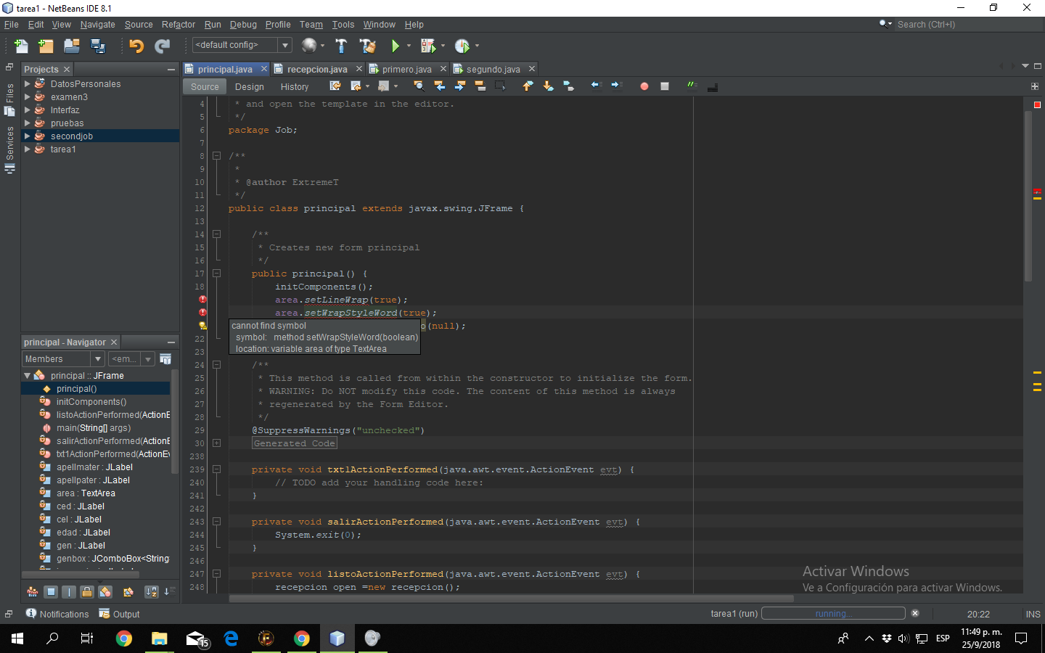
Task: Select initComponents() in Navigator
Action: (x=91, y=401)
